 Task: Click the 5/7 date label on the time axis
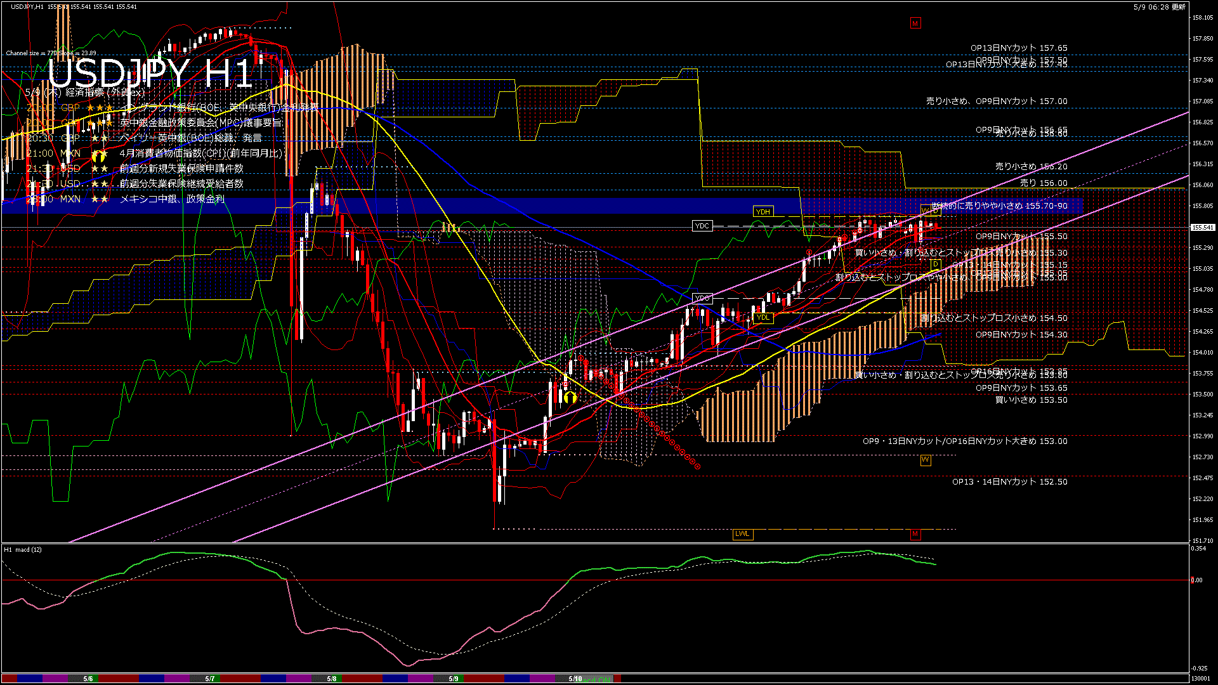(x=210, y=679)
